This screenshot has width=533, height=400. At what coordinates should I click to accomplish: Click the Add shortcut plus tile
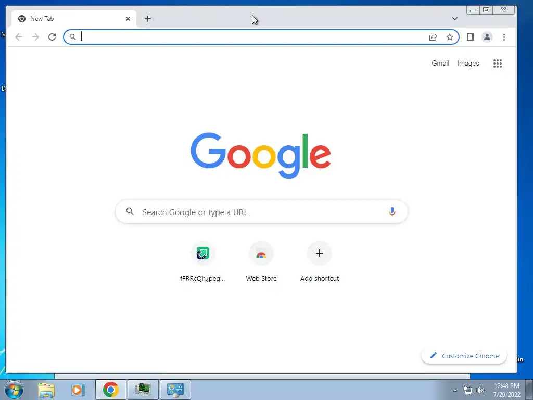[320, 262]
